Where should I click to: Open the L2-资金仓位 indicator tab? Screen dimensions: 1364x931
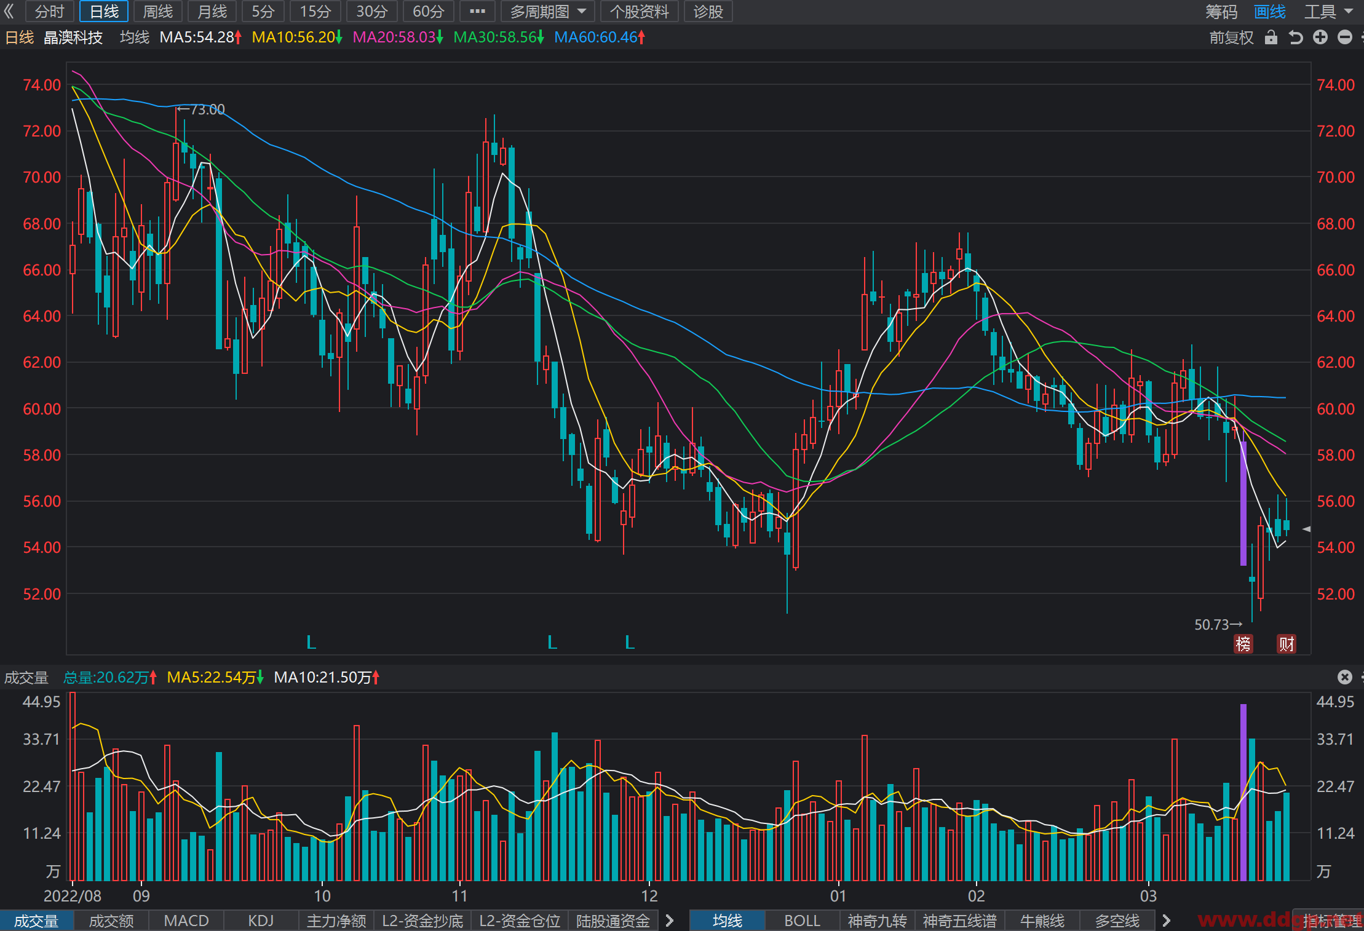point(520,921)
